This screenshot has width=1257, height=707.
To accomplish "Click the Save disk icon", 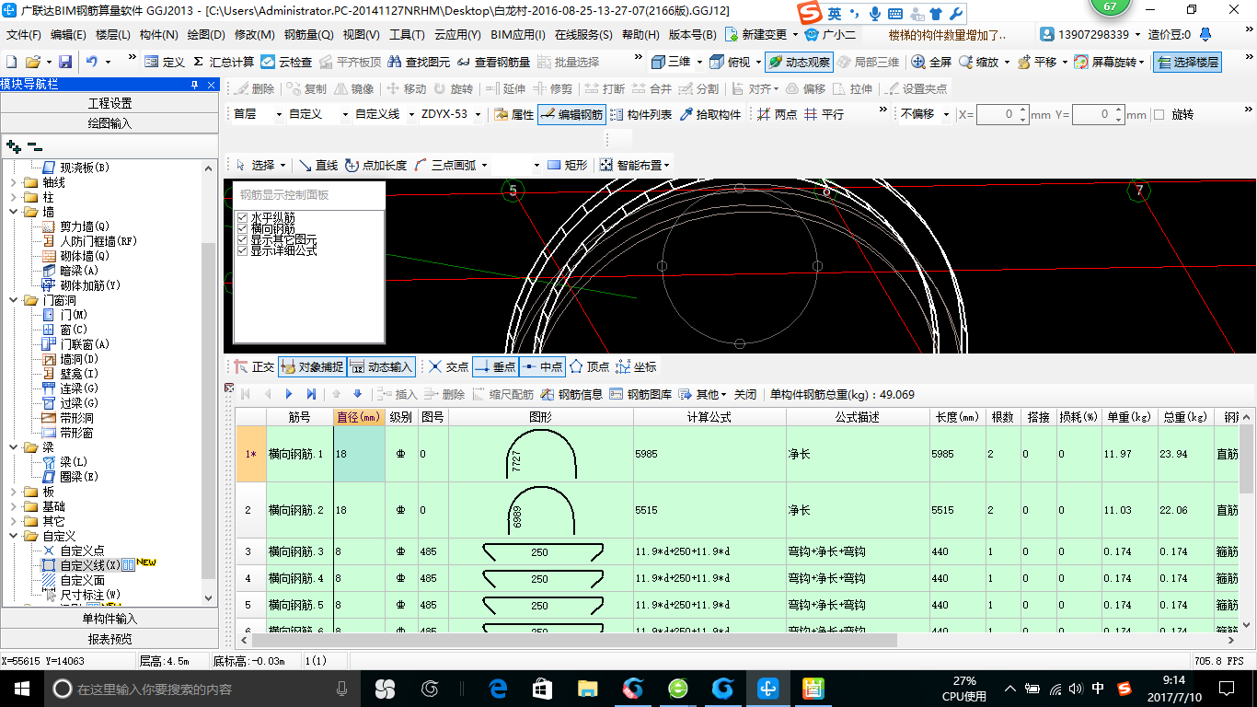I will [65, 62].
